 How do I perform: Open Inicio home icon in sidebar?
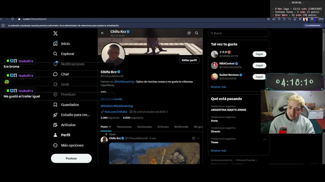(55, 43)
